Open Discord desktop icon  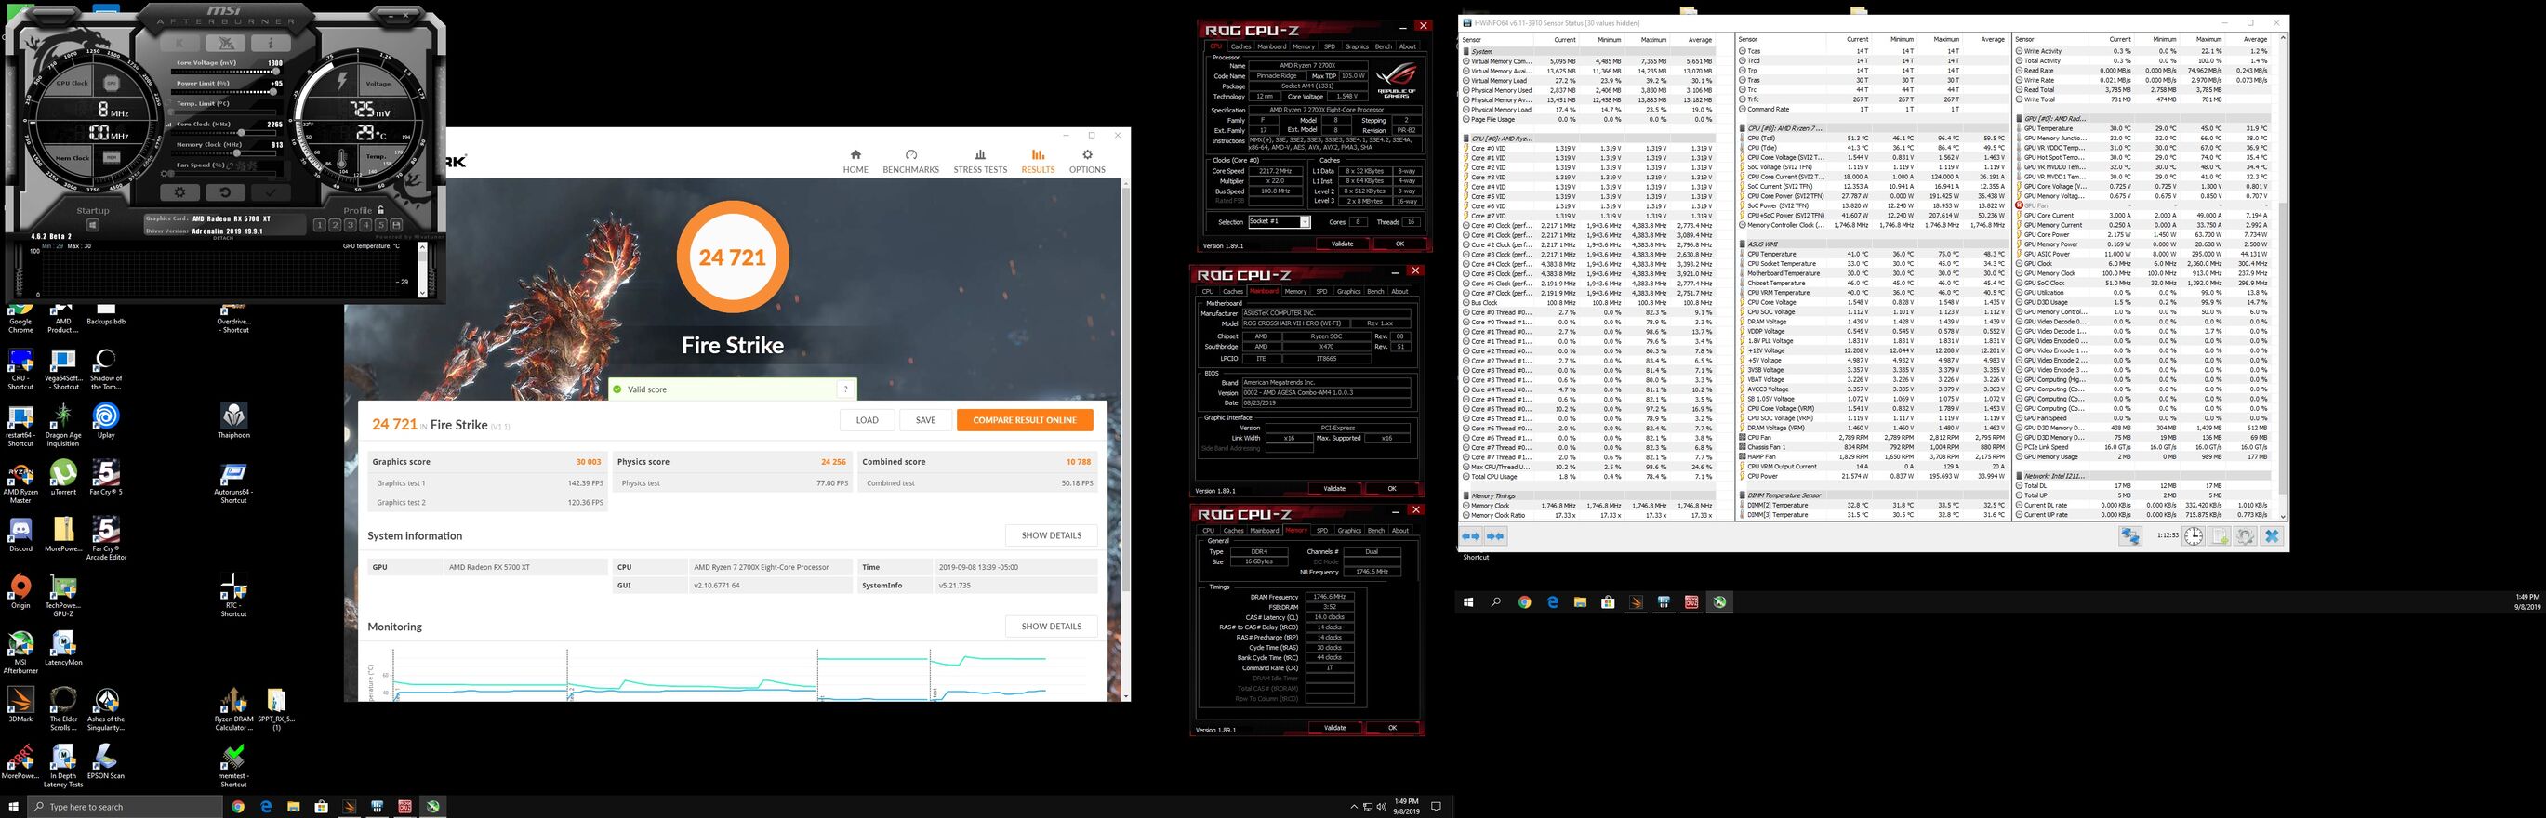[x=20, y=534]
